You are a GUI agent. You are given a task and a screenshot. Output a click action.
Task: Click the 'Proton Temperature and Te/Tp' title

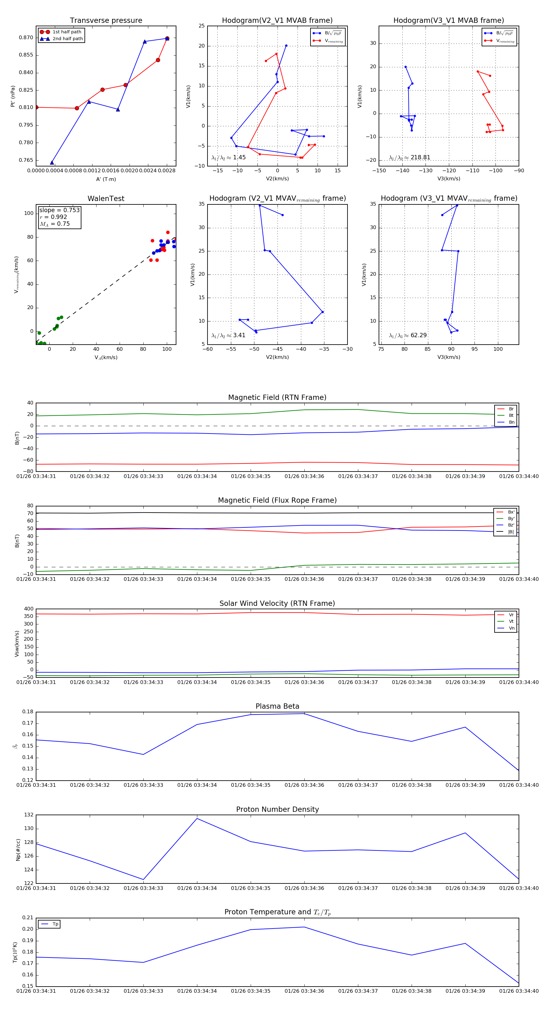pos(277,912)
